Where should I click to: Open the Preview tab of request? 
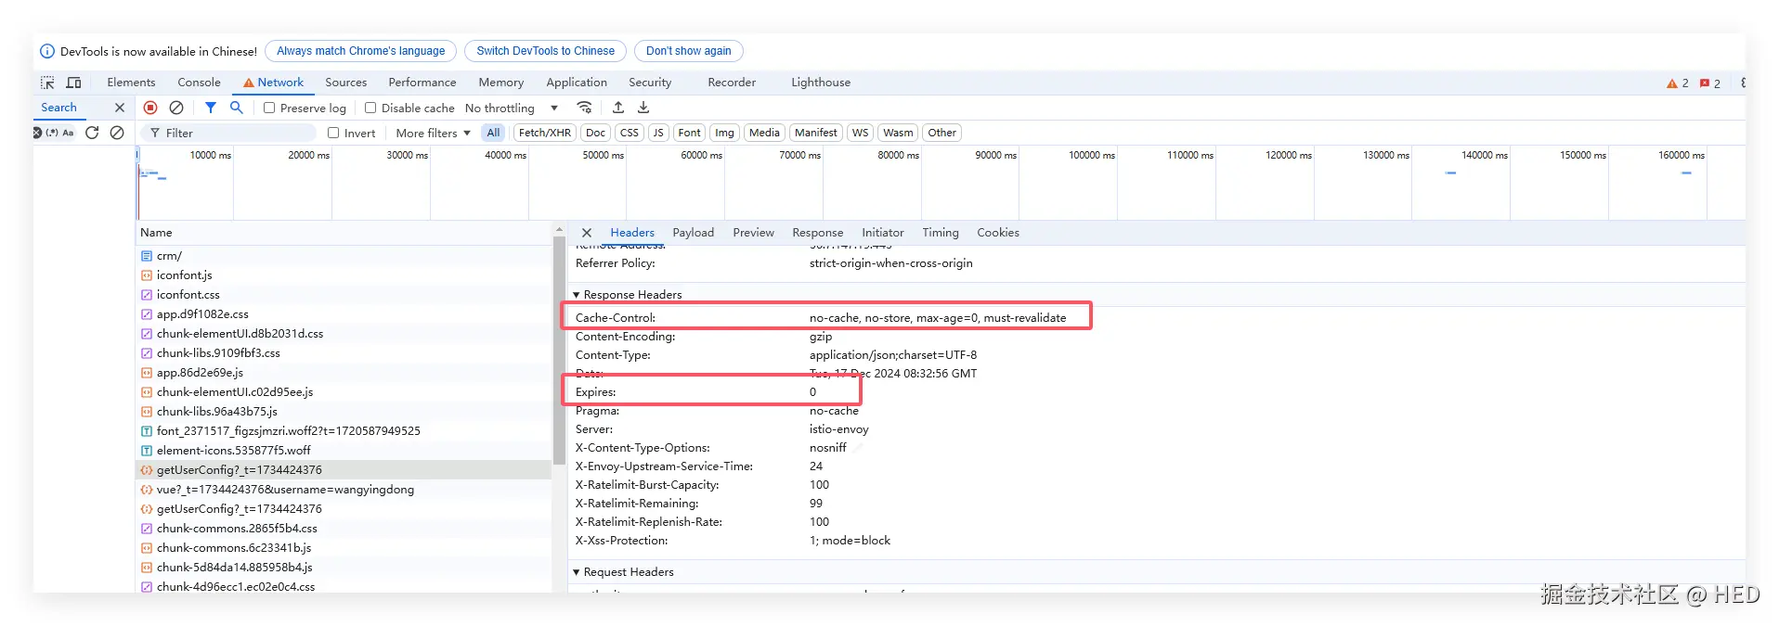tap(752, 233)
